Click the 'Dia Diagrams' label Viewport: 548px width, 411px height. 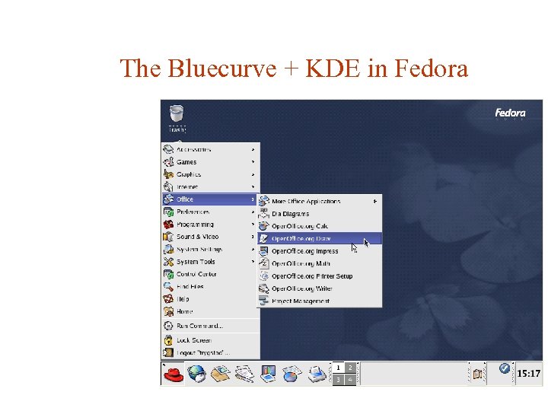click(x=291, y=214)
